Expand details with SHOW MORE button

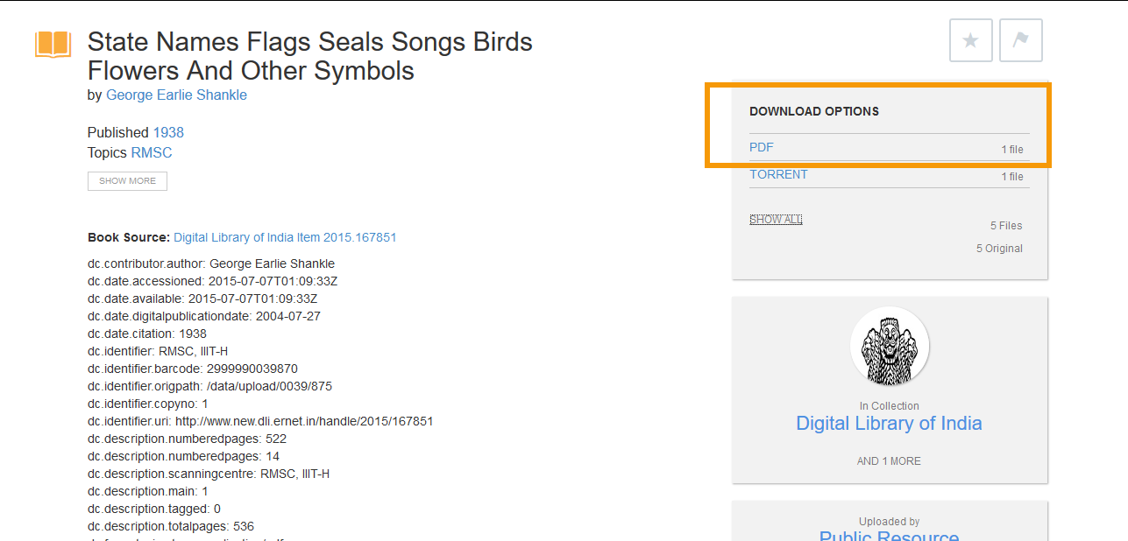(127, 181)
